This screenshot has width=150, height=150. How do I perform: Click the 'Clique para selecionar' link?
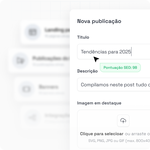(x=102, y=134)
